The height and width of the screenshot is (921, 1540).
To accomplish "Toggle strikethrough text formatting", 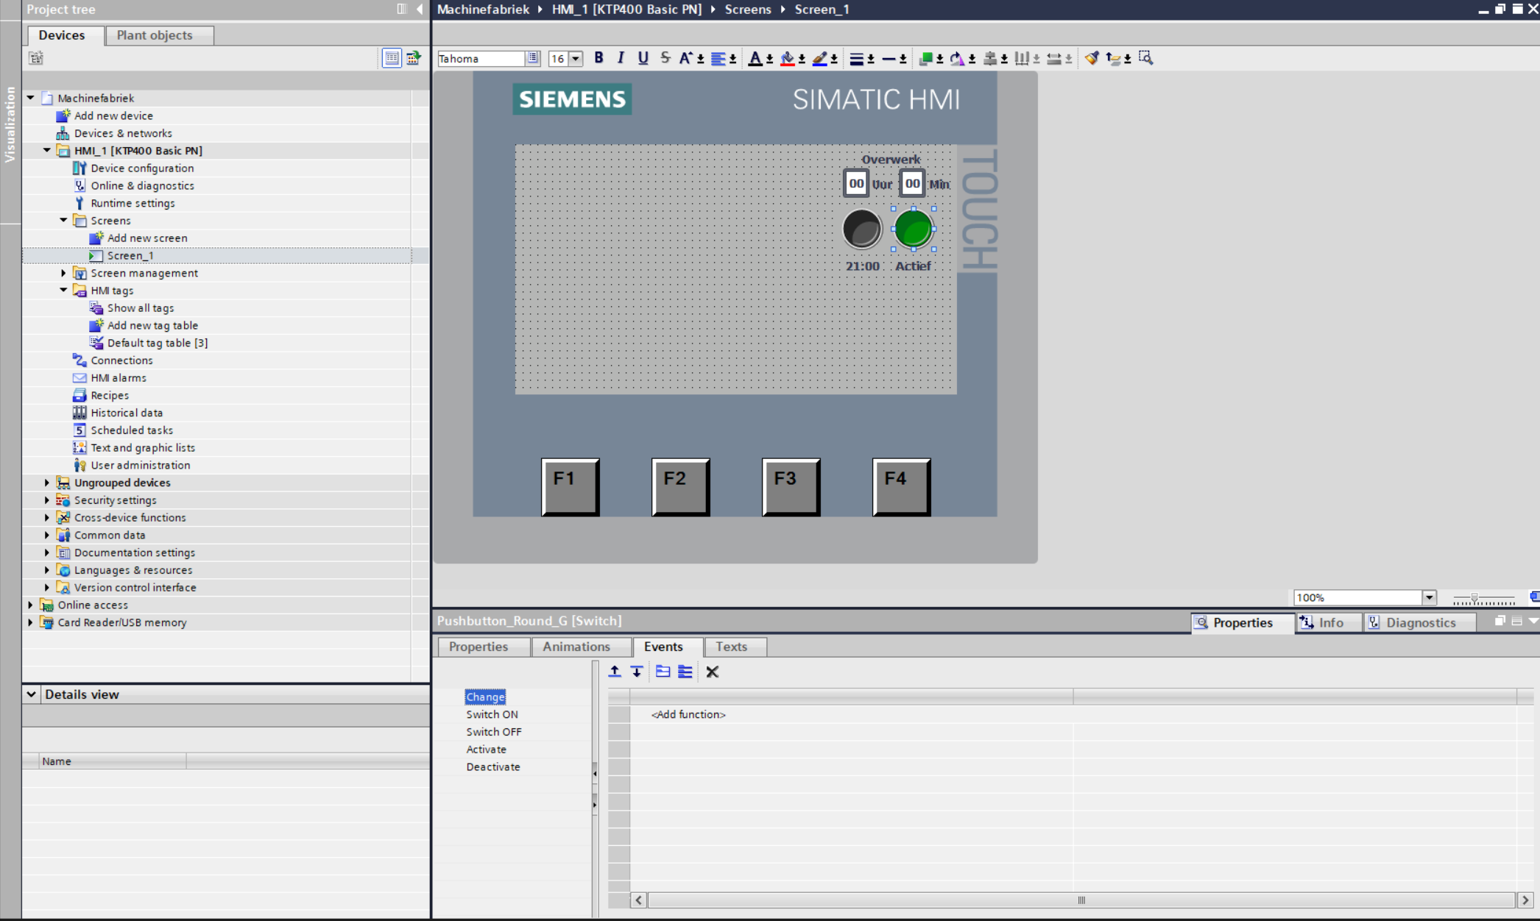I will point(665,58).
